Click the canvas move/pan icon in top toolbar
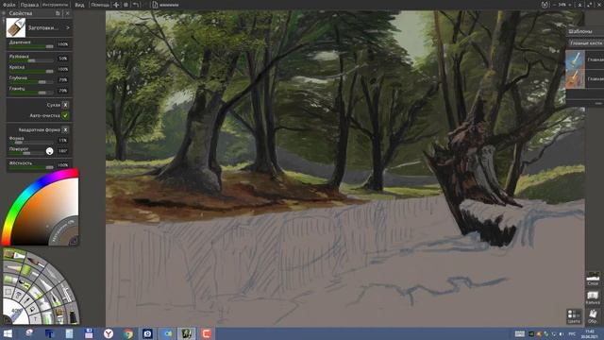The image size is (604, 340). coord(116,5)
